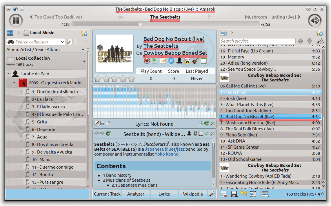
Task: Jump to previous playlist search match
Action: [301, 41]
